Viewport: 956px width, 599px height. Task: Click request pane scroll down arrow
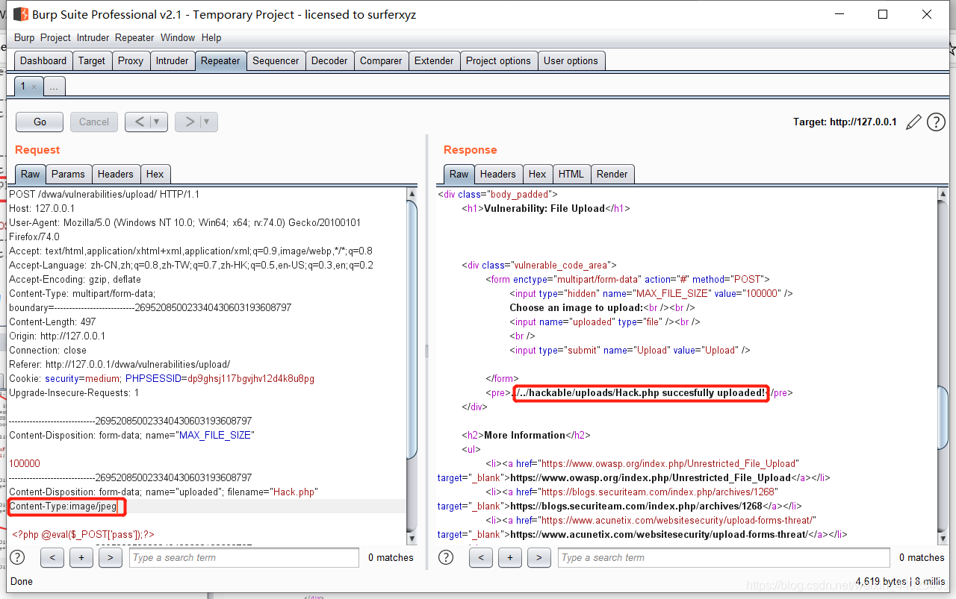(x=412, y=538)
